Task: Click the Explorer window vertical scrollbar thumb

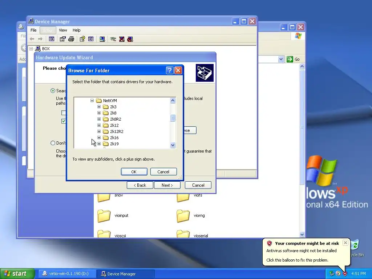Action: [302, 127]
